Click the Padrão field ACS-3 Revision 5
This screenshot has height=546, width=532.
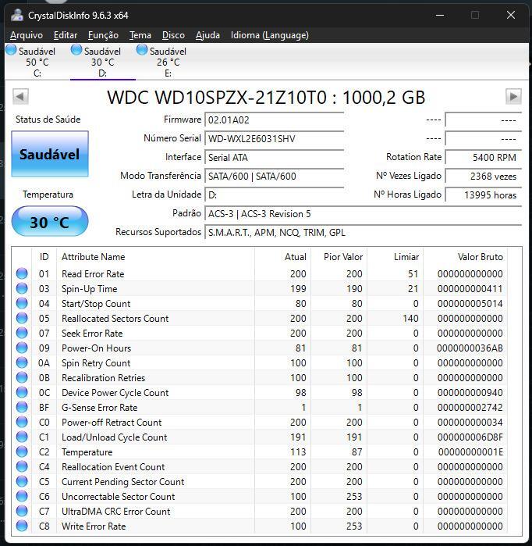tap(364, 214)
